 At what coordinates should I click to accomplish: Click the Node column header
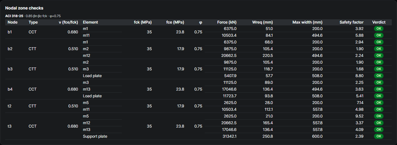13,22
